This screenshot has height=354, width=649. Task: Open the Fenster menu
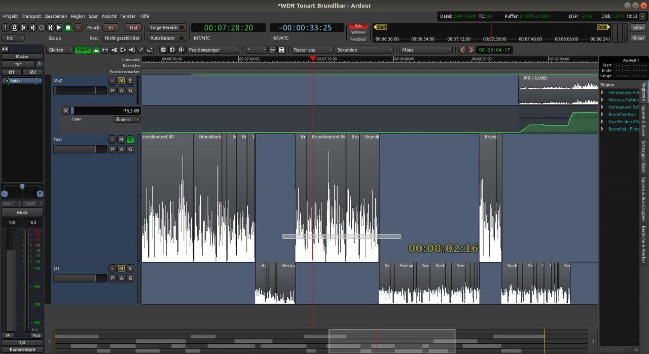click(128, 16)
